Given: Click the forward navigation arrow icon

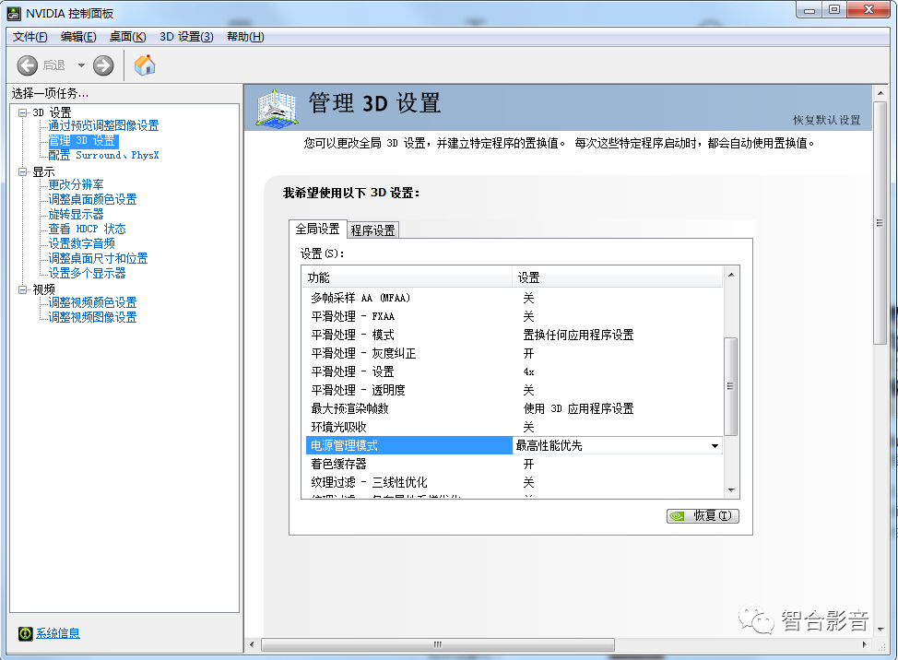Looking at the screenshot, I should pos(103,65).
